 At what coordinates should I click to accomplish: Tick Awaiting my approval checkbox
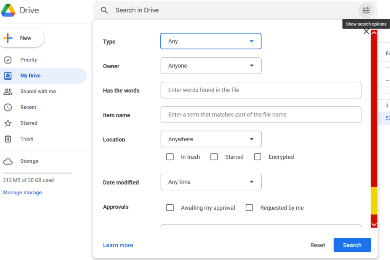tap(170, 208)
